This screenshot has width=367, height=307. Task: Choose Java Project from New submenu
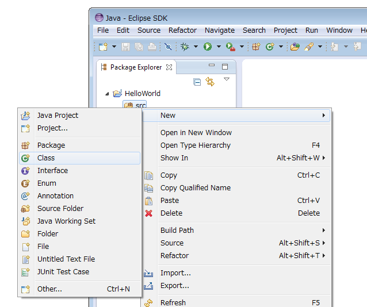click(x=80, y=116)
